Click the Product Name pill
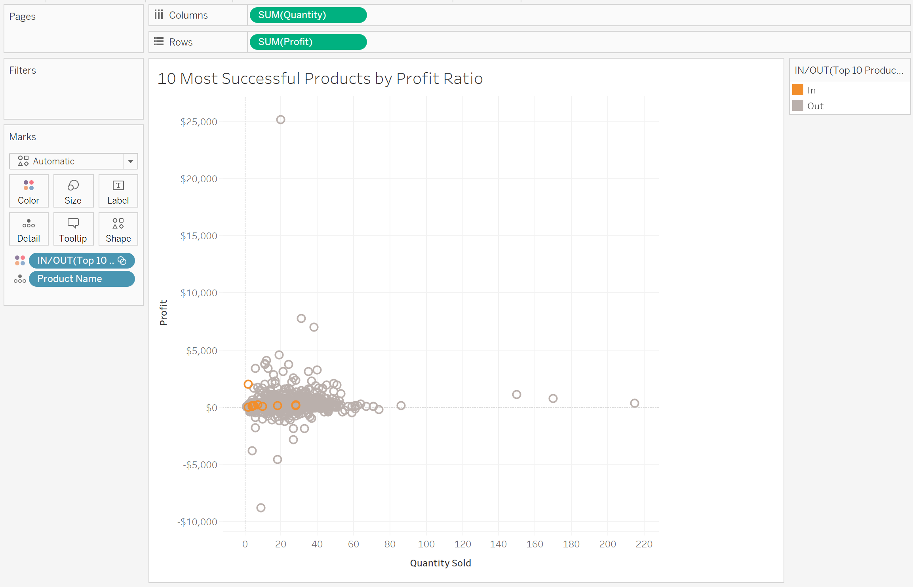Image resolution: width=913 pixels, height=587 pixels. tap(82, 279)
